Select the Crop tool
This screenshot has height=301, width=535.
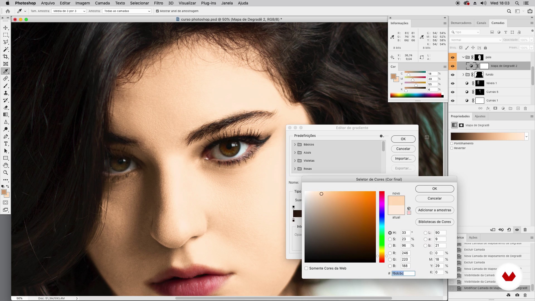click(6, 57)
